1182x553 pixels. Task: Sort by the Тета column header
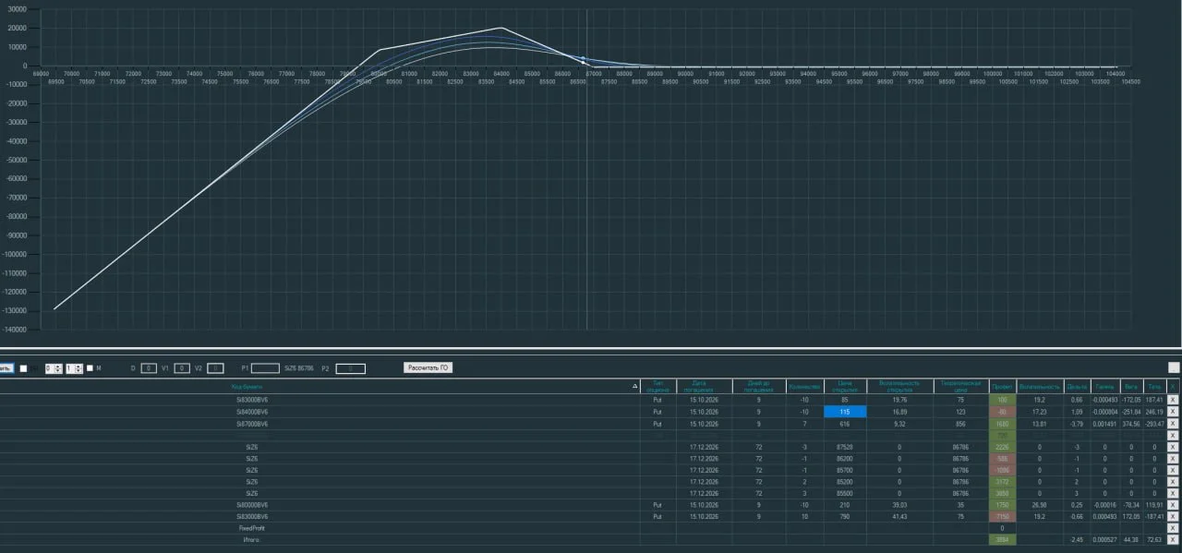pos(1154,386)
